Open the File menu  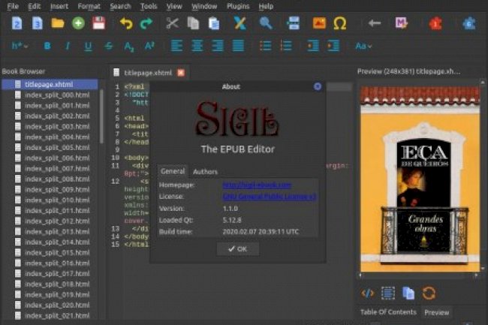click(x=13, y=6)
